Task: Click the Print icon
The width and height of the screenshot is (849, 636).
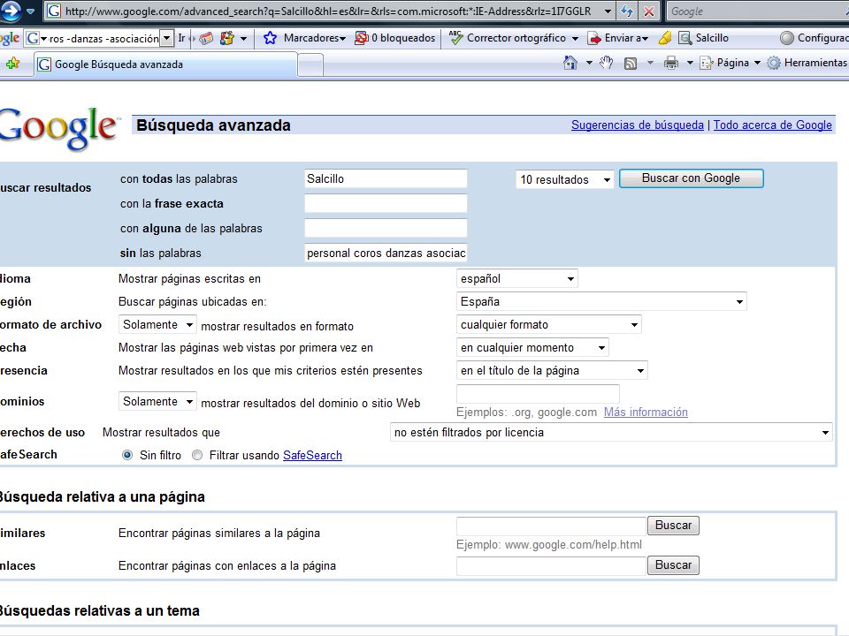Action: click(x=671, y=64)
